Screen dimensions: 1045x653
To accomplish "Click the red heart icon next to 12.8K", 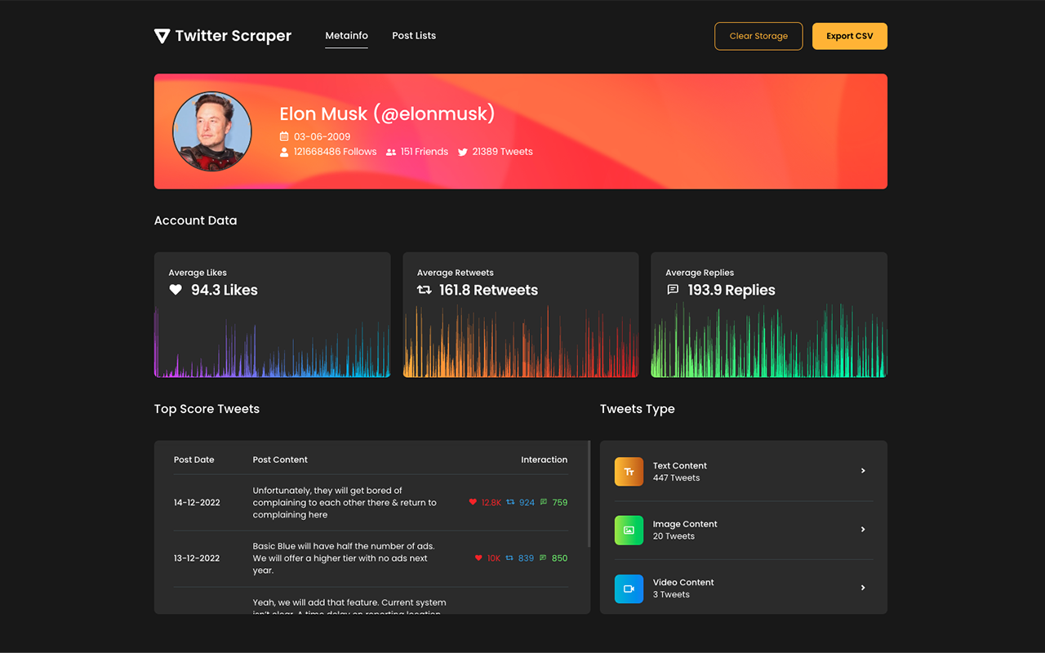I will point(473,502).
